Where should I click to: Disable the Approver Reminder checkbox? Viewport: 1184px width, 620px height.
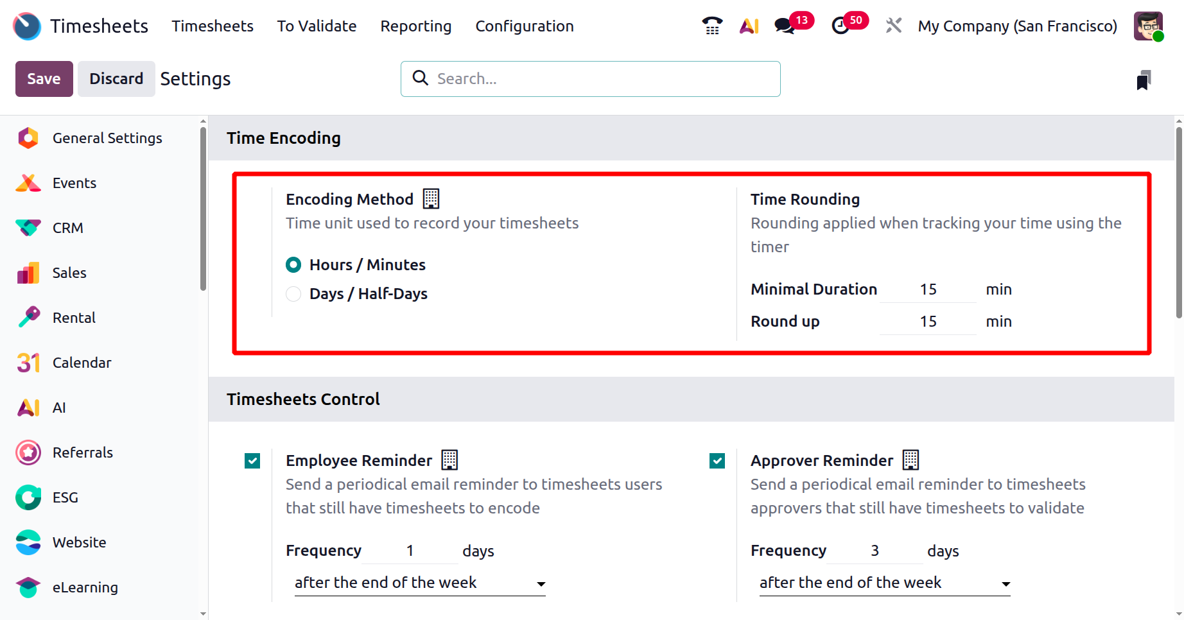(x=717, y=461)
